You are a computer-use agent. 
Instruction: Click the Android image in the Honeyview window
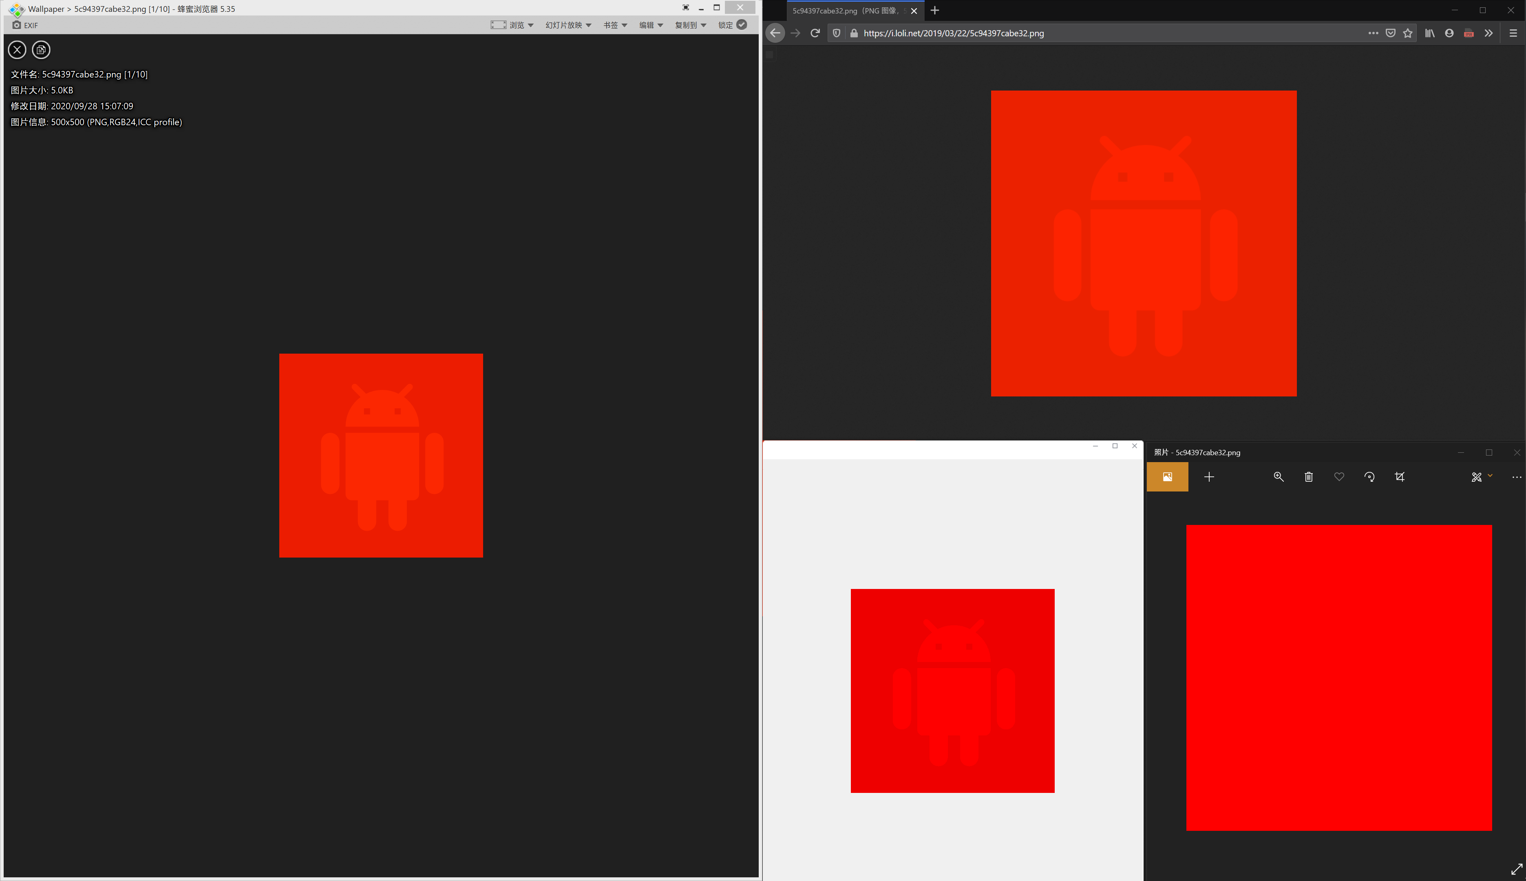click(381, 455)
